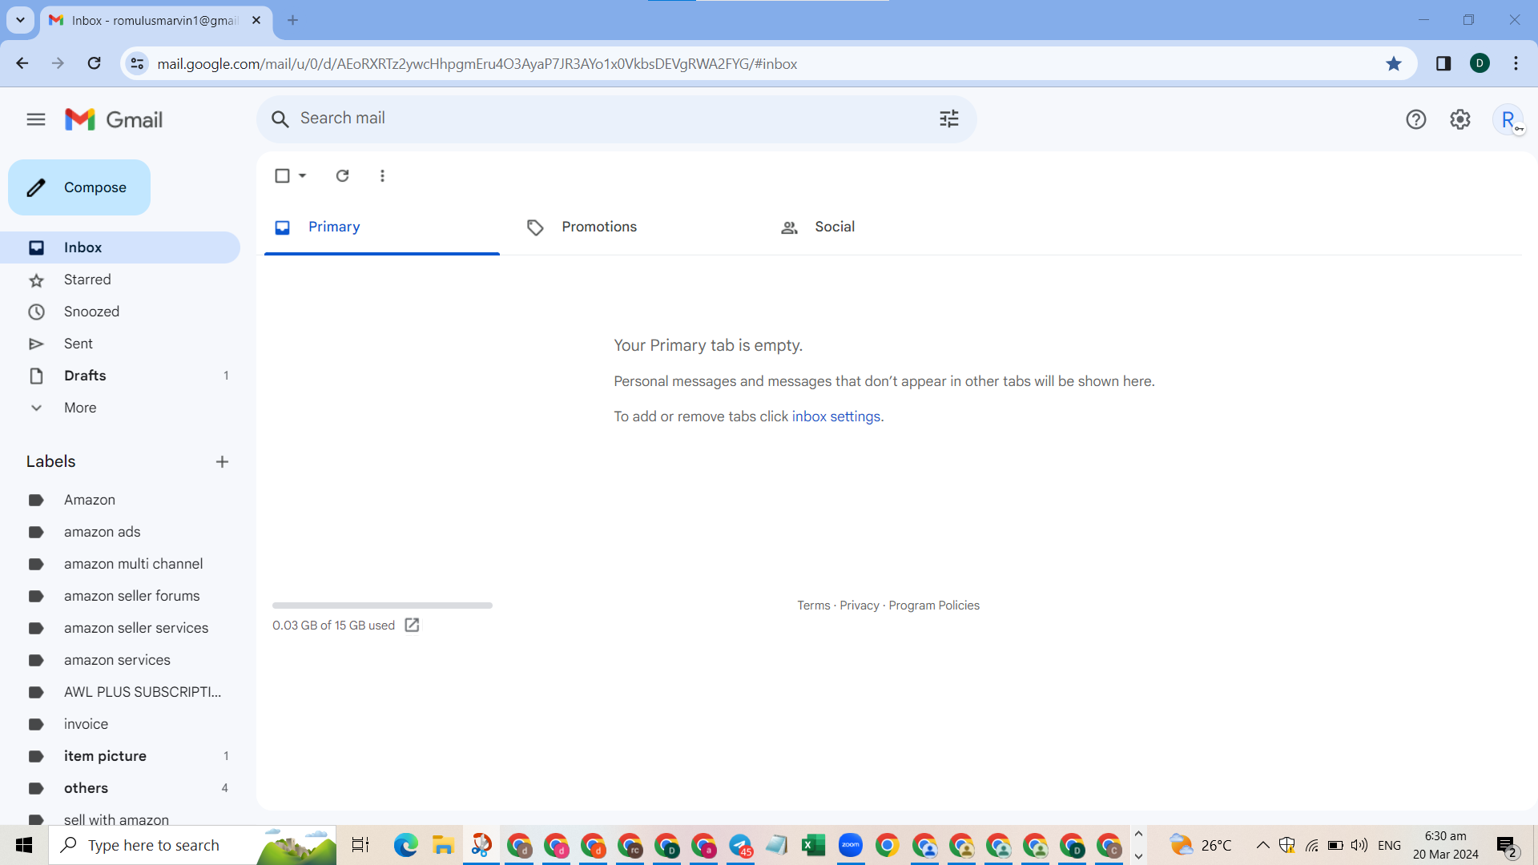The height and width of the screenshot is (865, 1538).
Task: Open the Privacy link
Action: click(x=859, y=605)
